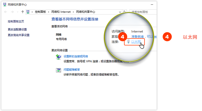Open 问题疑难解答 troubleshooter link
Image resolution: width=202 pixels, height=111 pixels.
click(x=71, y=69)
